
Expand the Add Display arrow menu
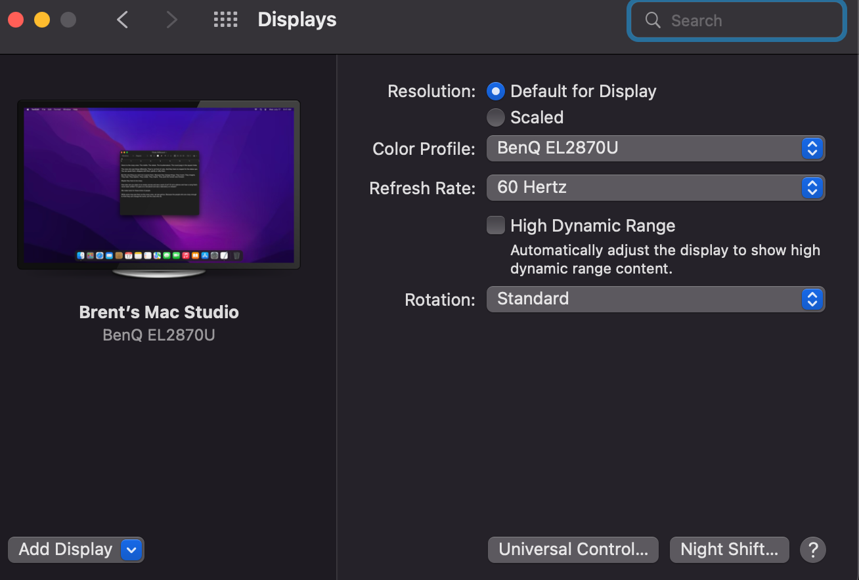coord(131,550)
